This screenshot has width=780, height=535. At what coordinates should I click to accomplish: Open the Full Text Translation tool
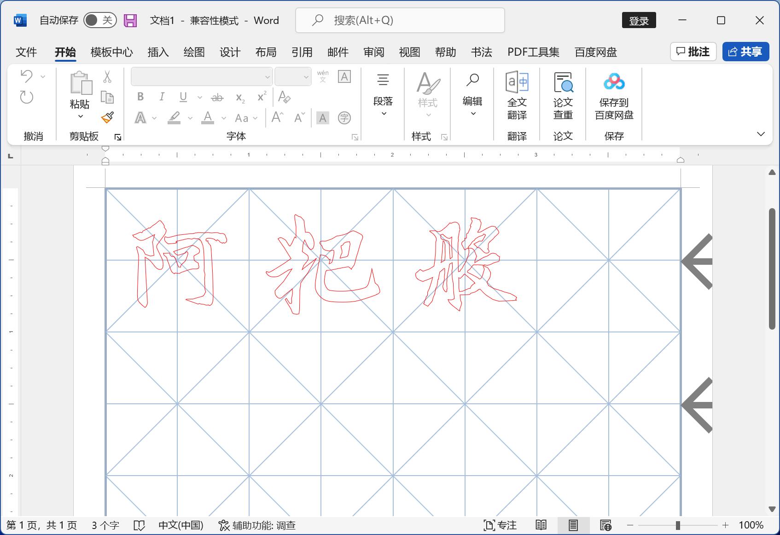tap(517, 96)
